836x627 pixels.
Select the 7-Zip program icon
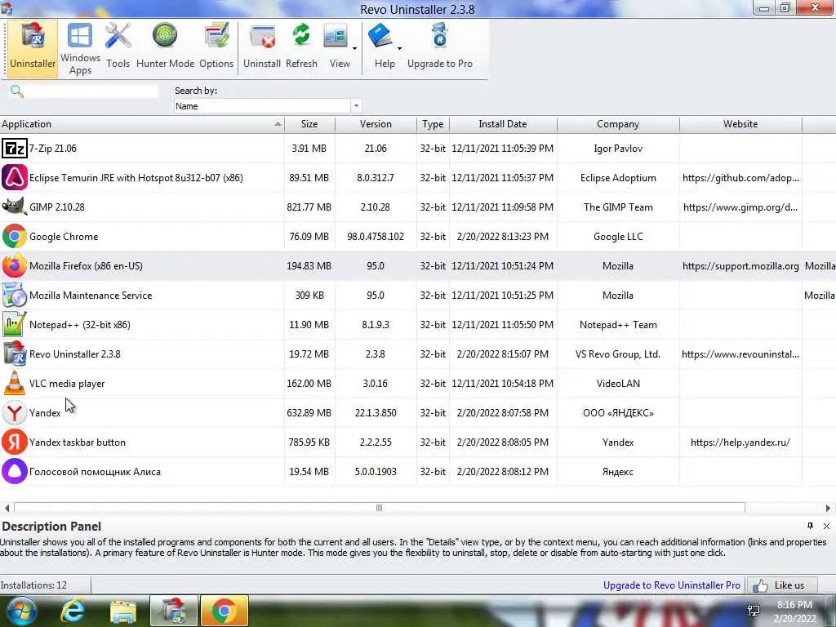pyautogui.click(x=15, y=149)
